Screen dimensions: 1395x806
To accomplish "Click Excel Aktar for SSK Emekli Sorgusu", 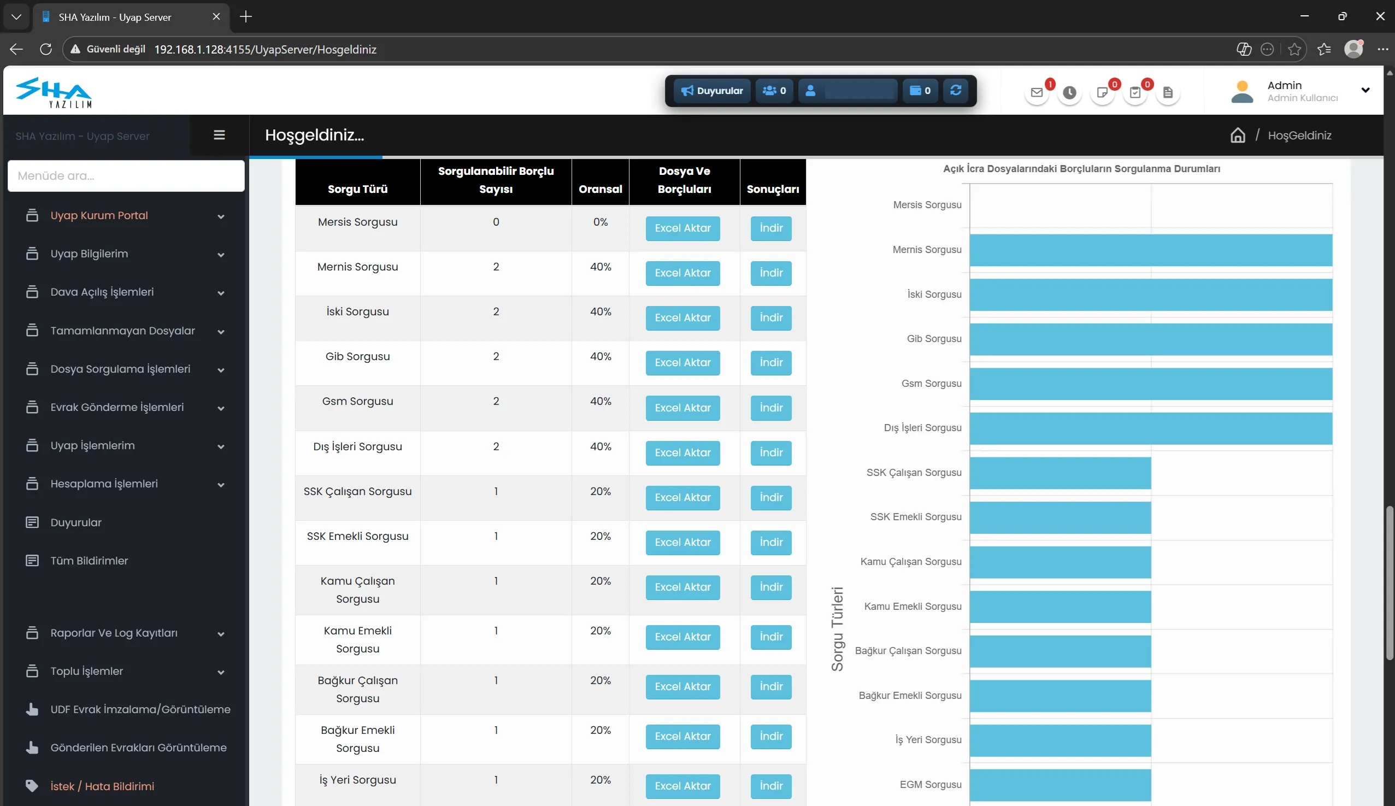I will coord(682,543).
